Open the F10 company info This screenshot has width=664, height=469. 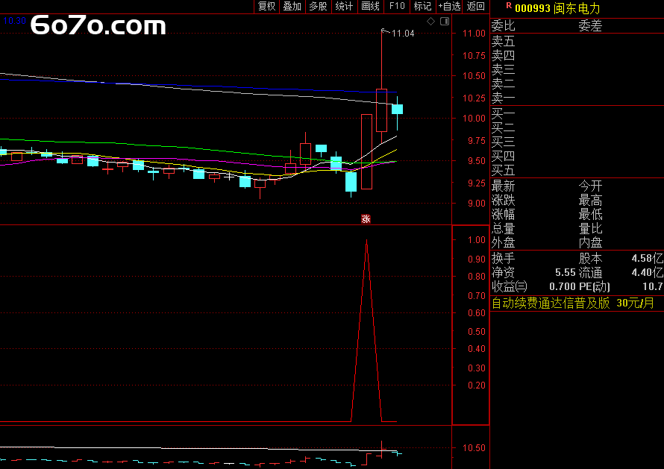click(x=397, y=7)
